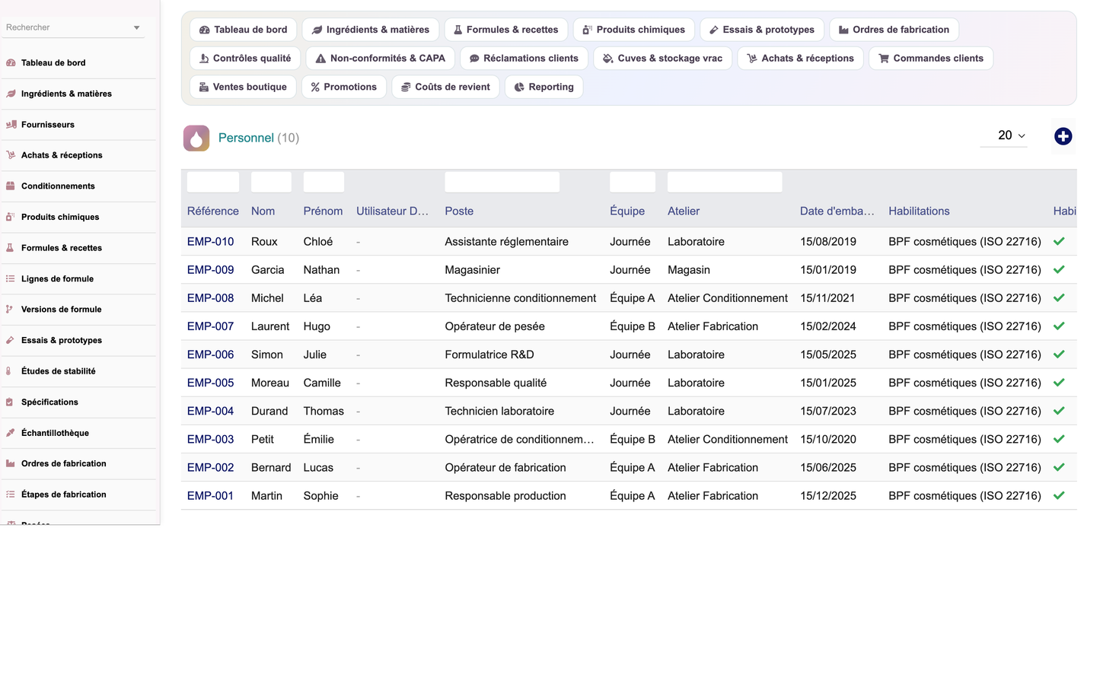Open the Formules & recettes top tab

click(506, 30)
